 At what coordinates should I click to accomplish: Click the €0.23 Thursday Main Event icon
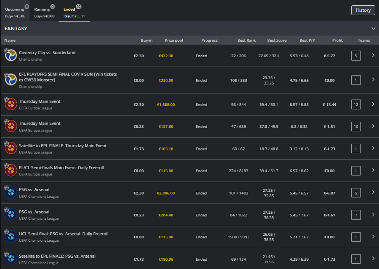click(11, 126)
